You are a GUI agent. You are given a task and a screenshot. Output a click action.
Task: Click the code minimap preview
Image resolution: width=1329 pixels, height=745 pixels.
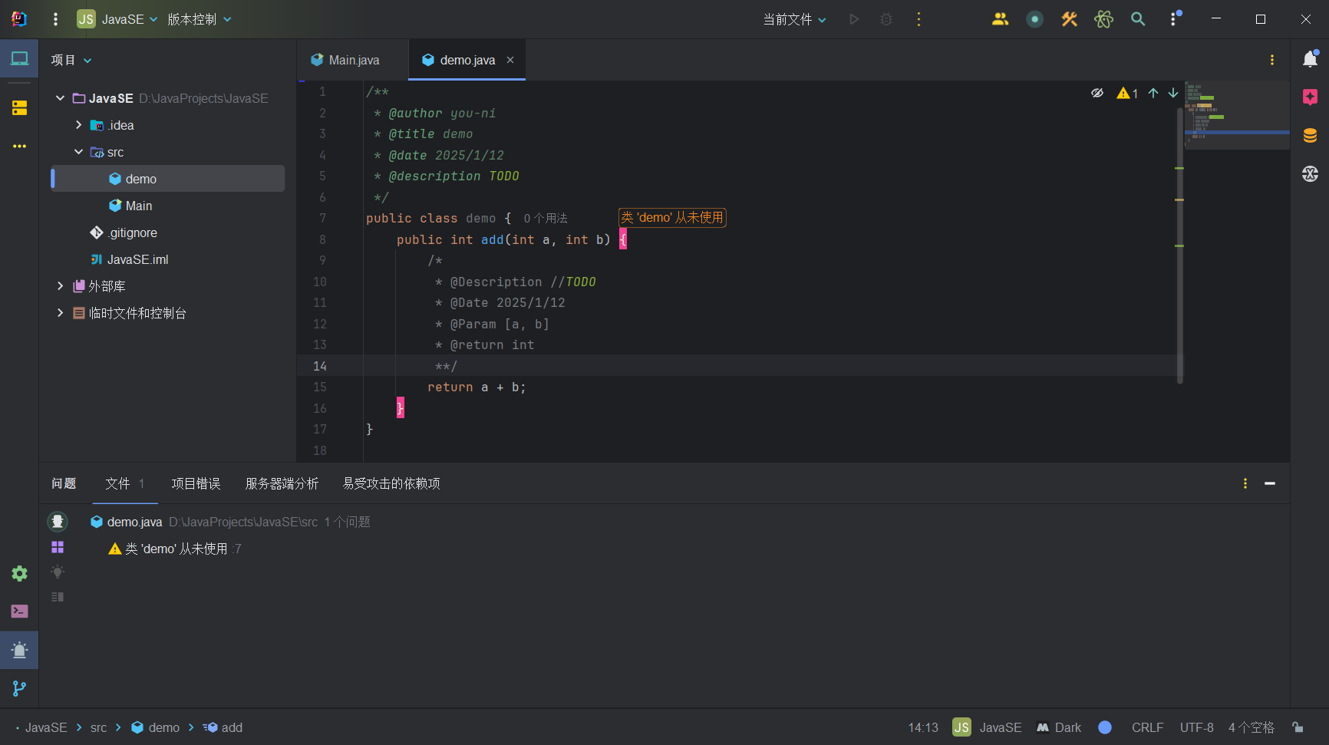(1237, 115)
